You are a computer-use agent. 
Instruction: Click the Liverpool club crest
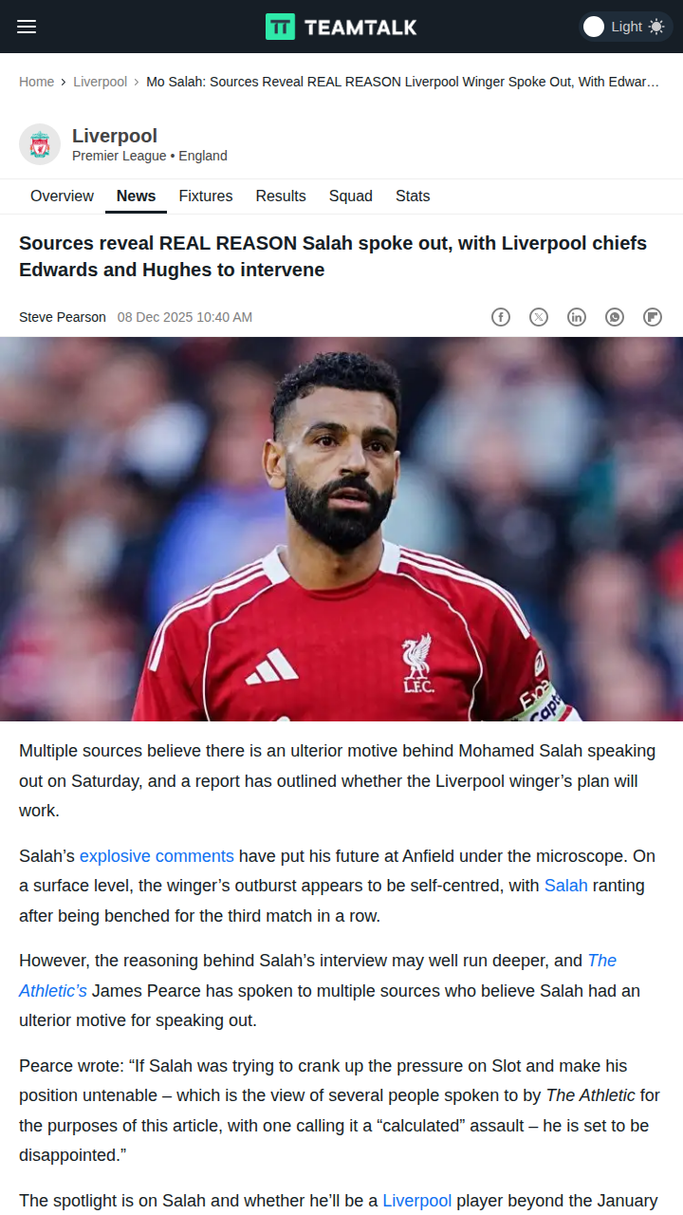coord(40,144)
